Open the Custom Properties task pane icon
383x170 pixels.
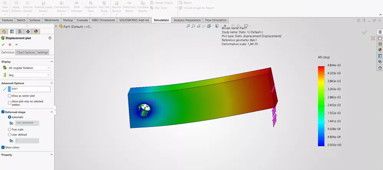380,56
